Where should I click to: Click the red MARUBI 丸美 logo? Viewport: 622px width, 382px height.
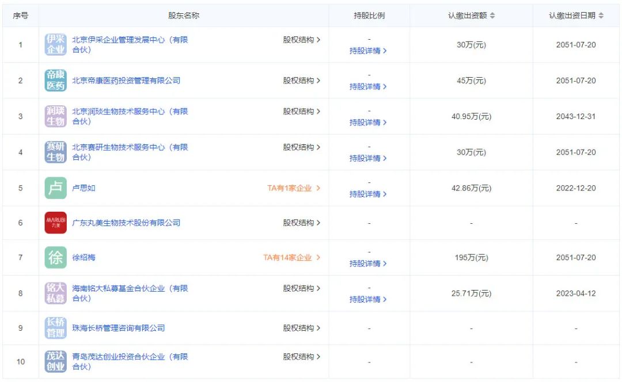(55, 223)
